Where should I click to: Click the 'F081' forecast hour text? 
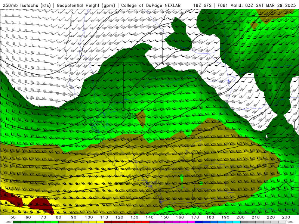pyautogui.click(x=223, y=5)
